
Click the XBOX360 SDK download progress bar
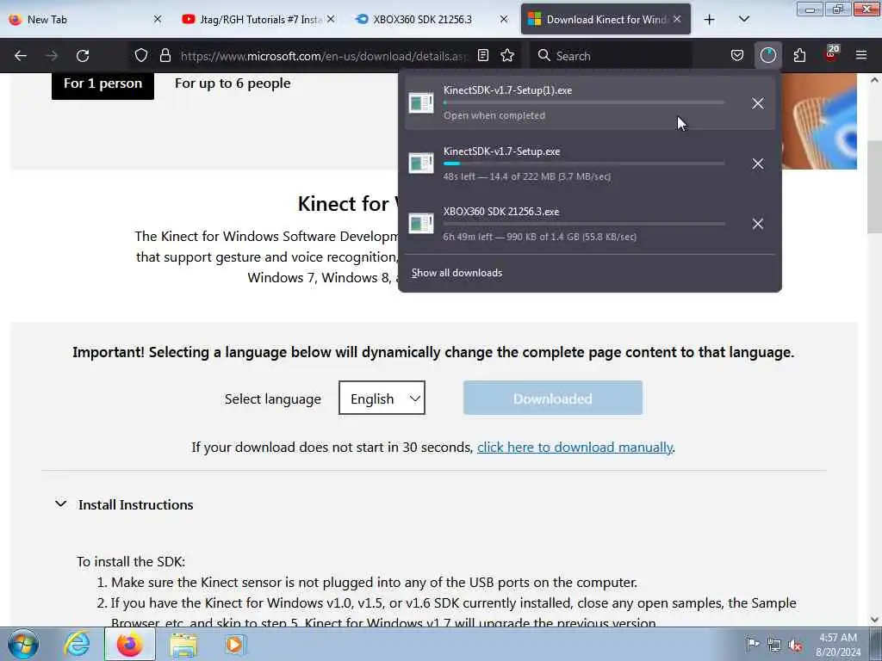(584, 224)
